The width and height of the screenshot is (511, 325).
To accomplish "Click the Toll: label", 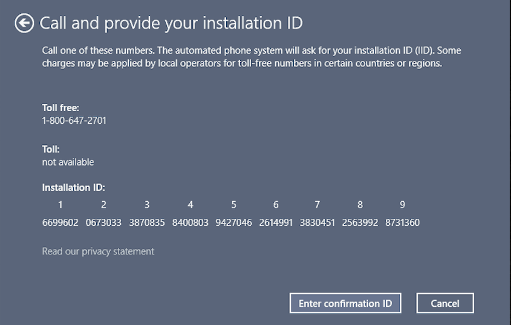I will point(51,149).
